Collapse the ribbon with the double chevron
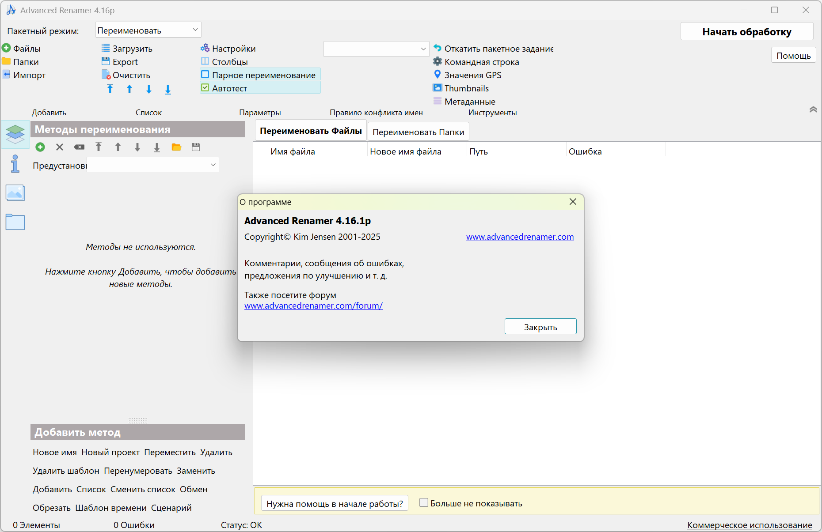 click(x=813, y=109)
